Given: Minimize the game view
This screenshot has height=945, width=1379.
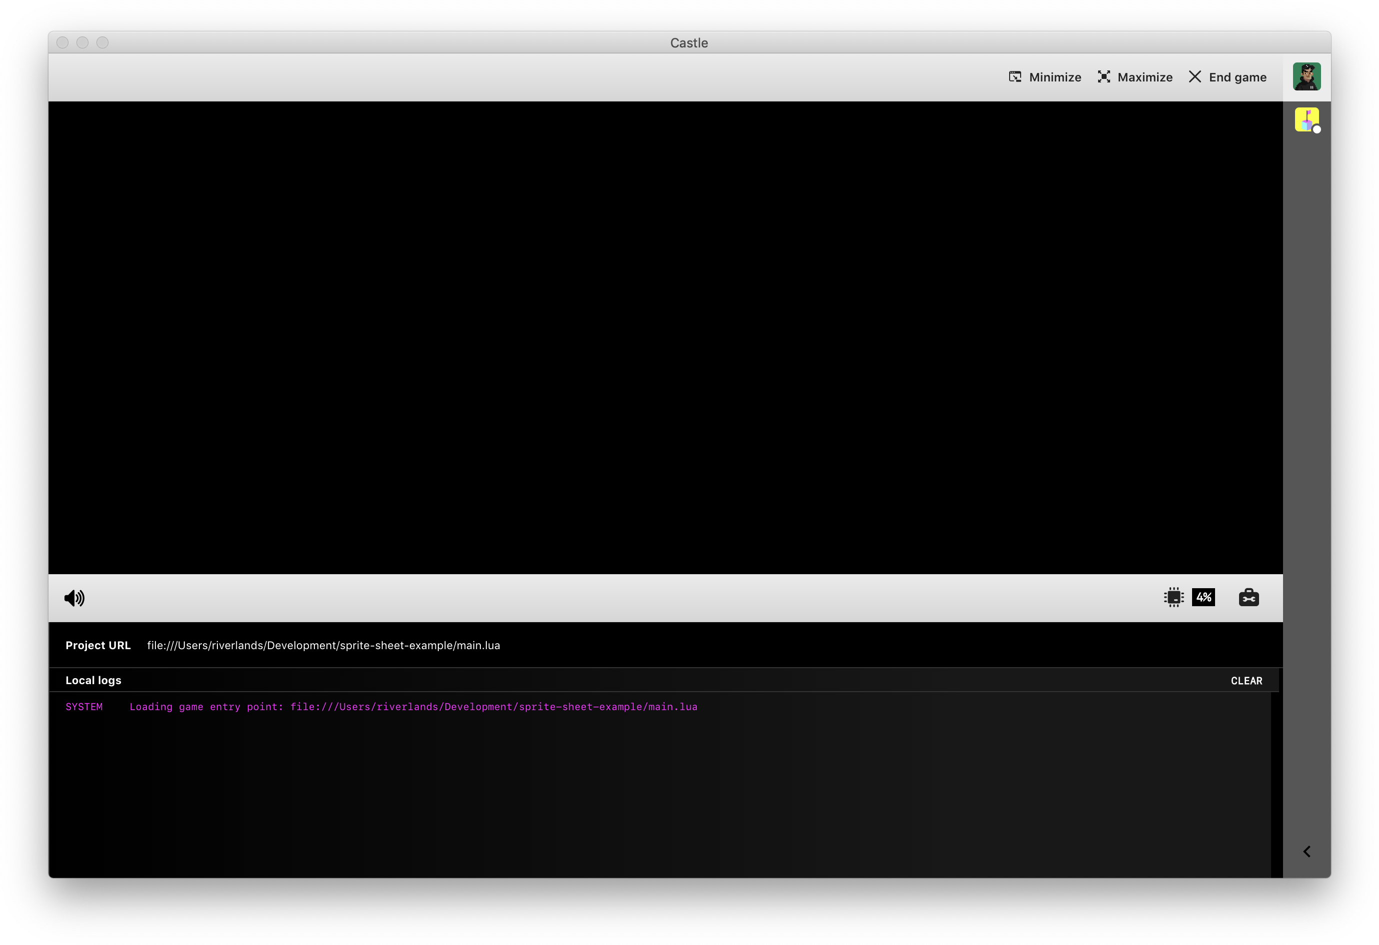Looking at the screenshot, I should (x=1045, y=77).
